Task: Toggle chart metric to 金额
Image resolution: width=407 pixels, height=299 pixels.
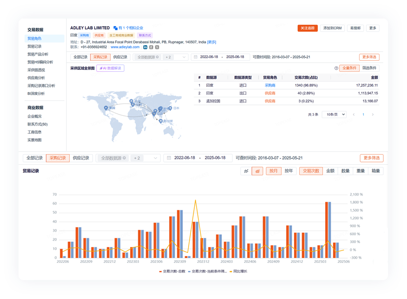Action: 330,171
